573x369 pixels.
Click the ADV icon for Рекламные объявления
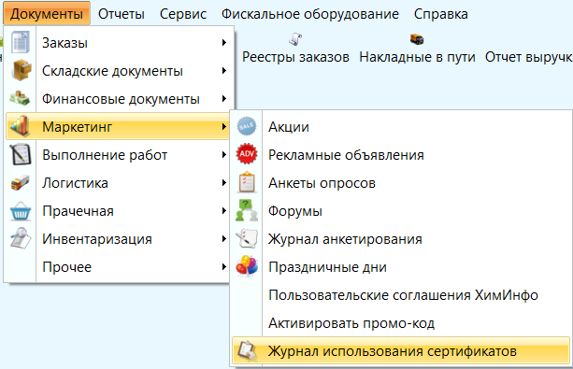pos(247,154)
